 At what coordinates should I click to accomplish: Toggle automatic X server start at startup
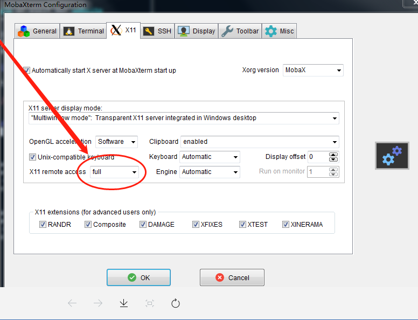[26, 71]
